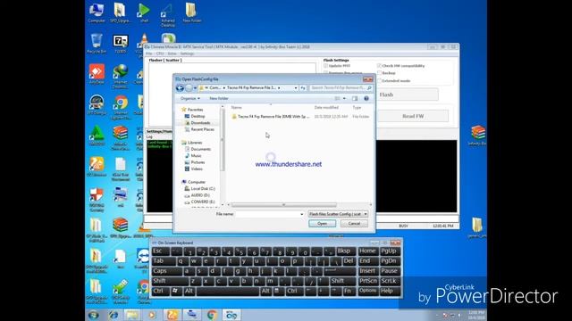The image size is (572, 321).
Task: Toggle the first Flash Settings update checkbox
Action: (325, 66)
